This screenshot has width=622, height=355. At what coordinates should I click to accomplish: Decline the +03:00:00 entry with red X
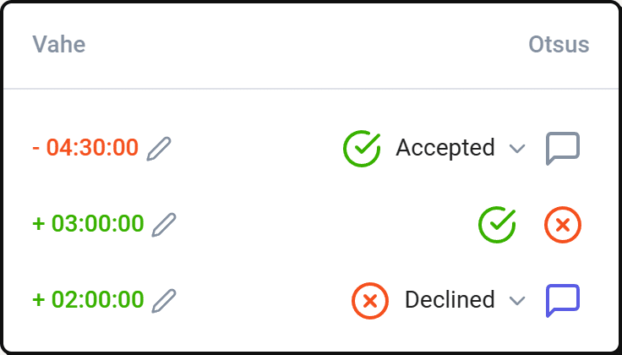point(563,225)
